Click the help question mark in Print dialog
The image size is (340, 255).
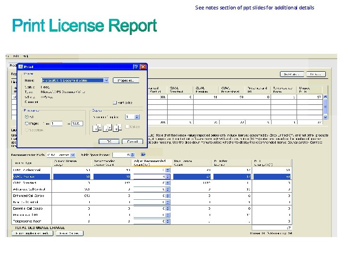click(x=136, y=67)
